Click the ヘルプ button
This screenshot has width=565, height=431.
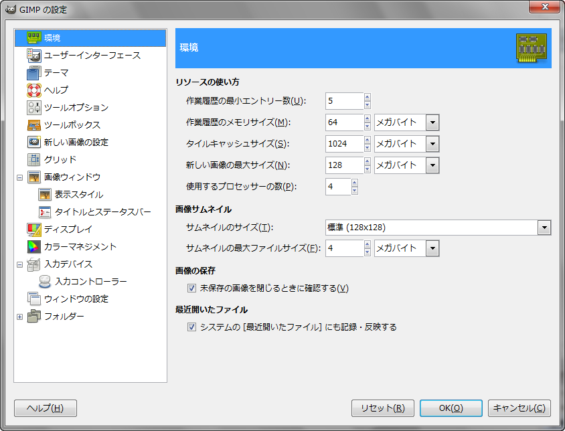[x=45, y=408]
